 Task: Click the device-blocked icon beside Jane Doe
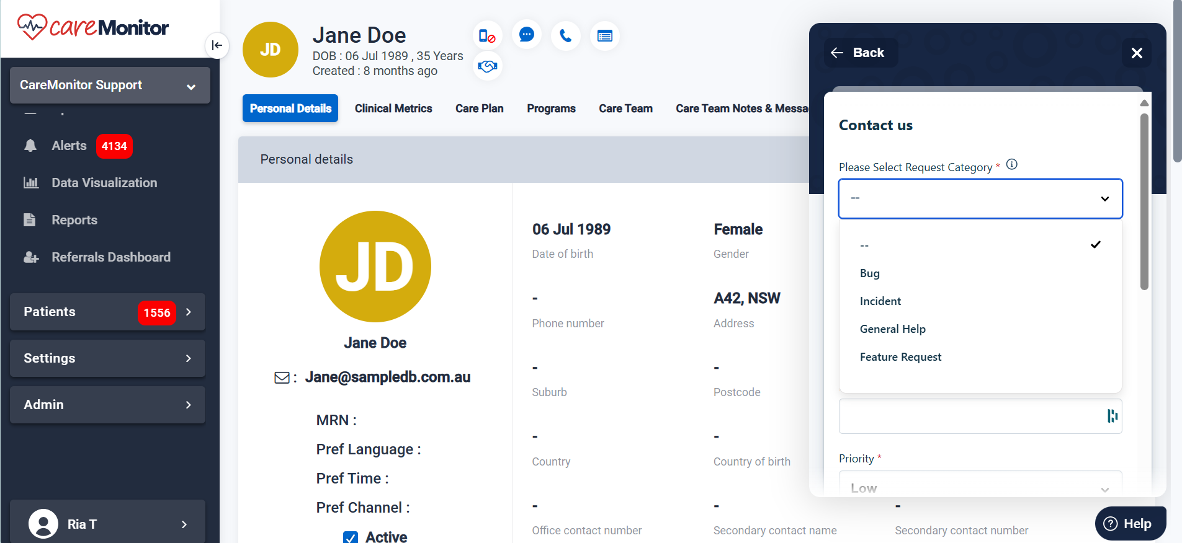tap(487, 36)
